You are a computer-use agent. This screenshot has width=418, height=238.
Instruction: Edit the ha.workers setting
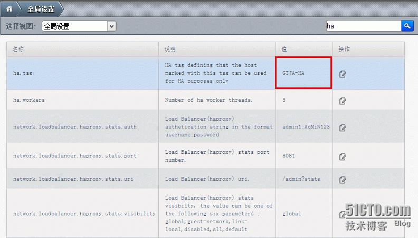click(x=343, y=101)
